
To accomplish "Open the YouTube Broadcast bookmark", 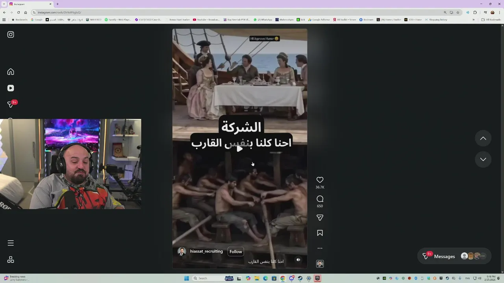I will pyautogui.click(x=206, y=20).
